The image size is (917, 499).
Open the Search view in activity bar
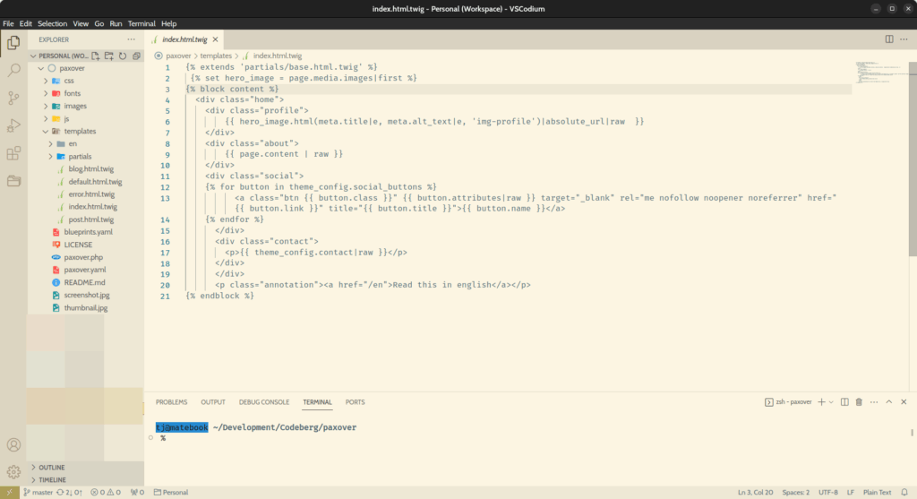pos(13,70)
